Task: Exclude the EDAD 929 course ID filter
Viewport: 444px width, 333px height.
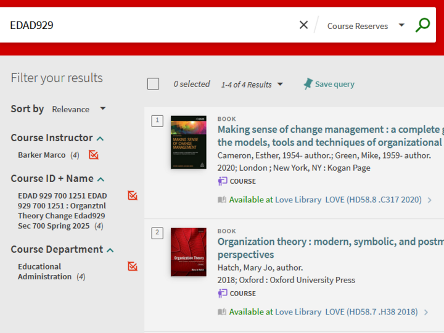Action: [132, 195]
